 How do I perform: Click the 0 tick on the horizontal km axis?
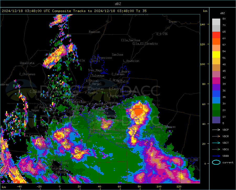[x=60, y=186]
